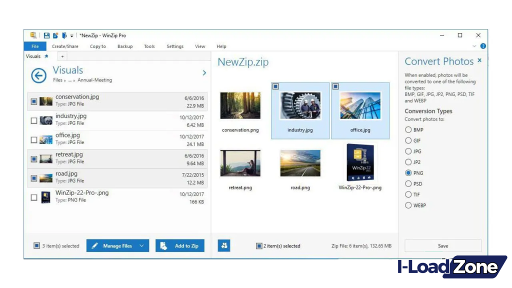Click the second quick-access toolbar icon with orange badge
This screenshot has height=288, width=512.
[x=55, y=35]
